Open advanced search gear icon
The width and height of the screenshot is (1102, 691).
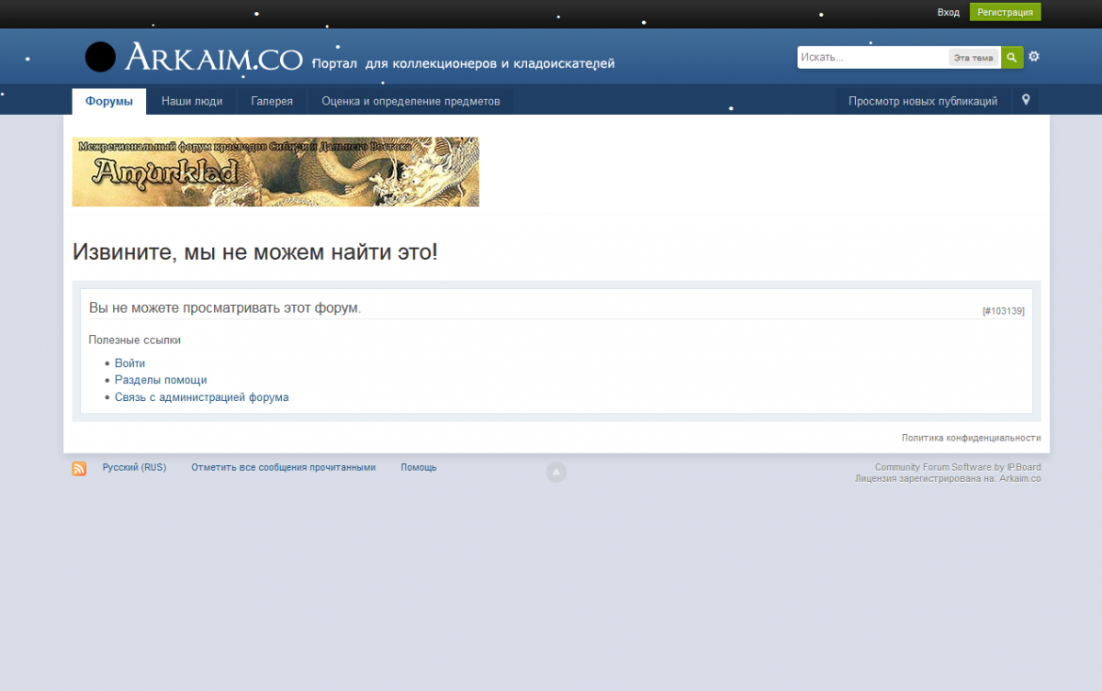(x=1034, y=57)
